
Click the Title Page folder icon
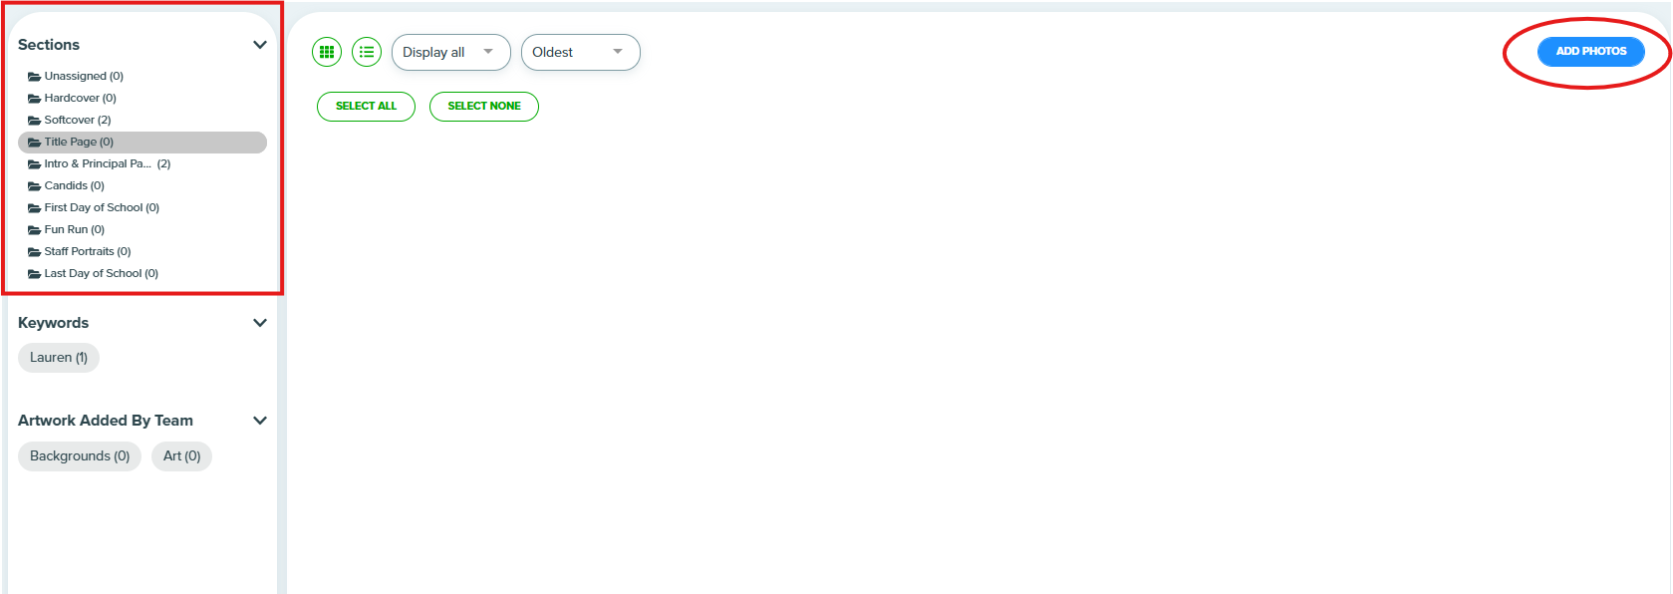click(x=34, y=143)
